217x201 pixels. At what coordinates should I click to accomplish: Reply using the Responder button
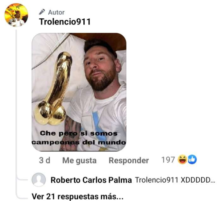click(129, 160)
